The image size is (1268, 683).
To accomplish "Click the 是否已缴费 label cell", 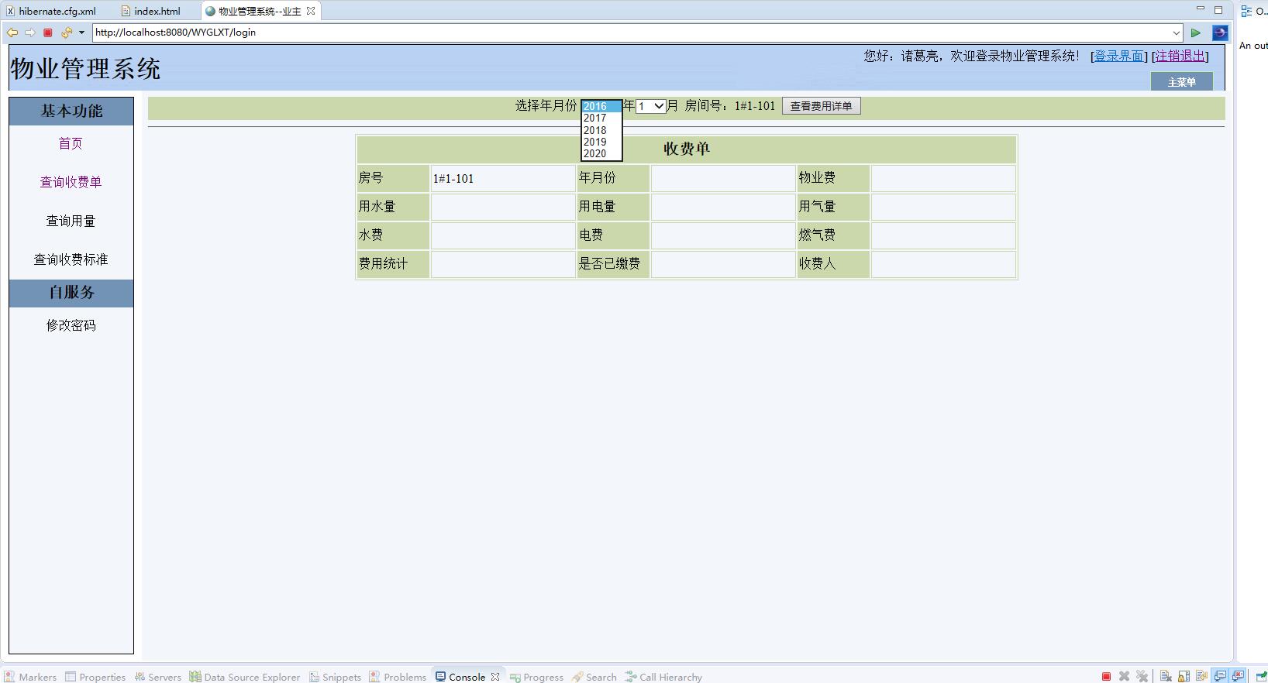I will (x=613, y=263).
